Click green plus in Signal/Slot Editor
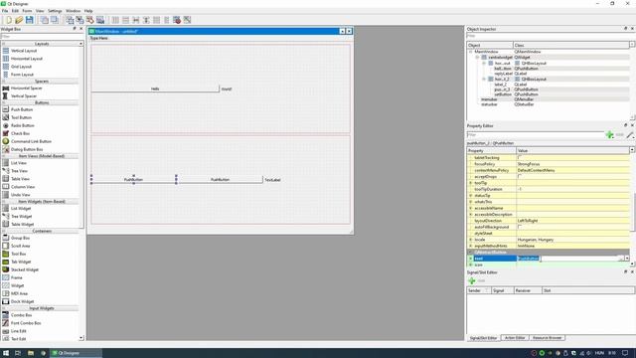 tap(472, 280)
